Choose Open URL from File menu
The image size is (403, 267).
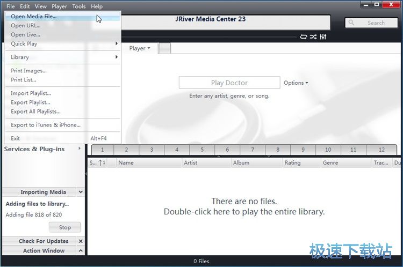[x=63, y=25]
